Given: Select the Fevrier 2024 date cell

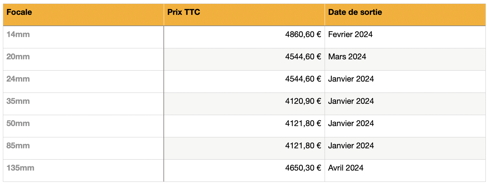Looking at the screenshot, I should coord(350,34).
